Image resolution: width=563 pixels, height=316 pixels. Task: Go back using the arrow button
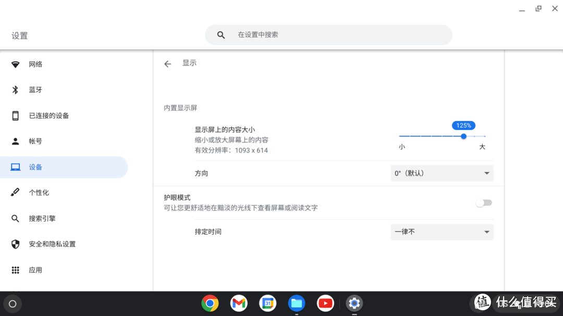click(167, 63)
